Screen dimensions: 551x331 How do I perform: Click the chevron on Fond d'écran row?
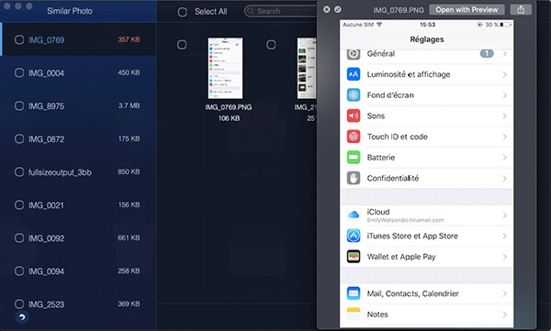504,95
